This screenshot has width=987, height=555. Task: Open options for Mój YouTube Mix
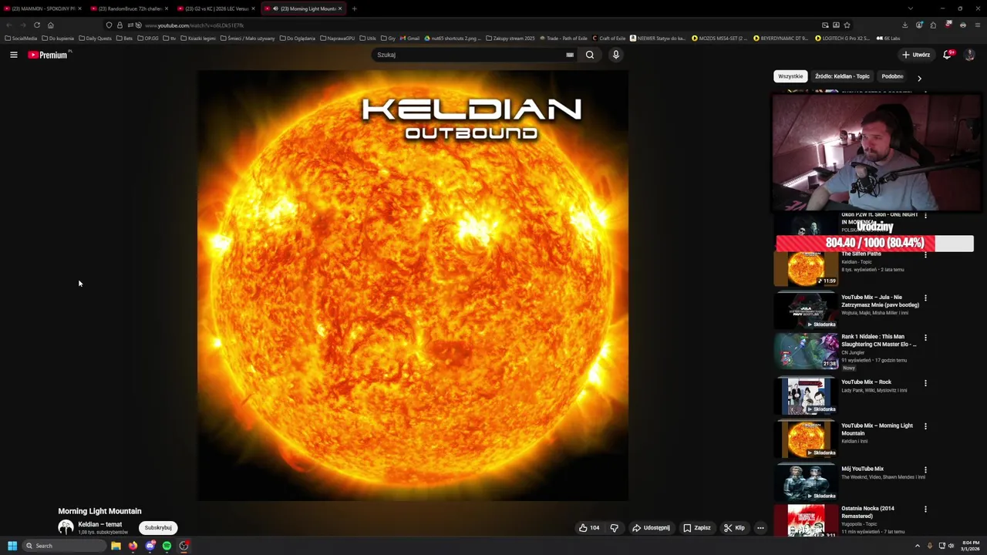(925, 469)
